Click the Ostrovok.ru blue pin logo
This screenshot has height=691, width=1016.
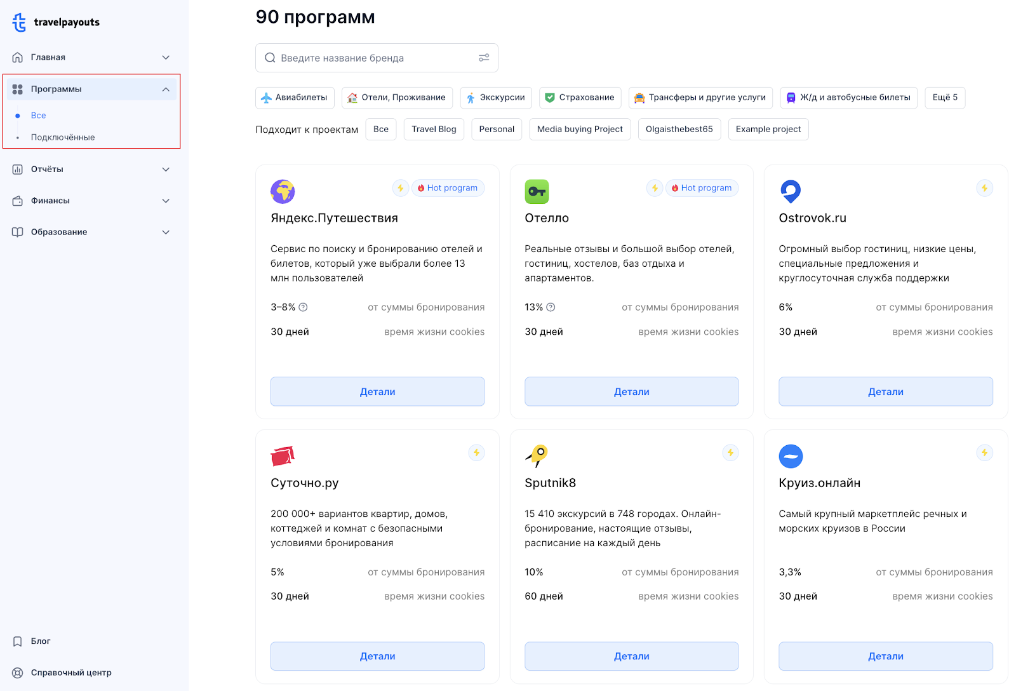click(x=791, y=191)
